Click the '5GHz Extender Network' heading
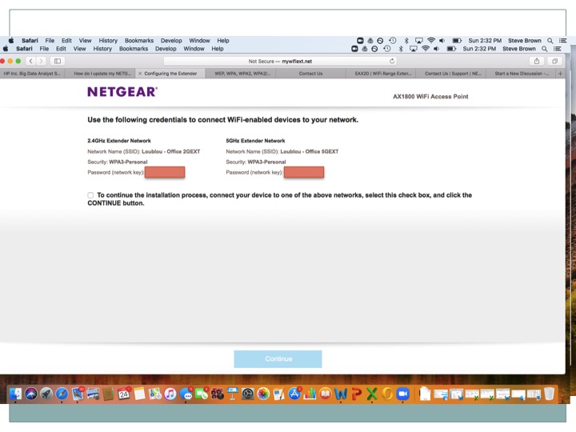This screenshot has height=432, width=576. point(255,141)
